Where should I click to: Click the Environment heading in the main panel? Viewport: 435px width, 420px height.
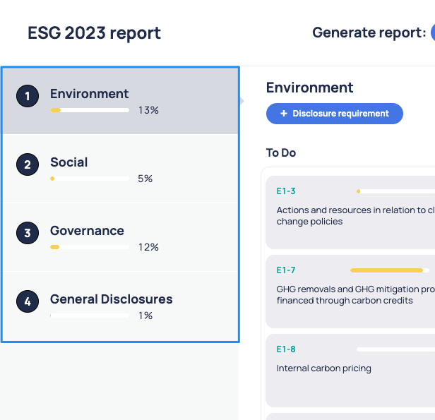click(x=309, y=88)
